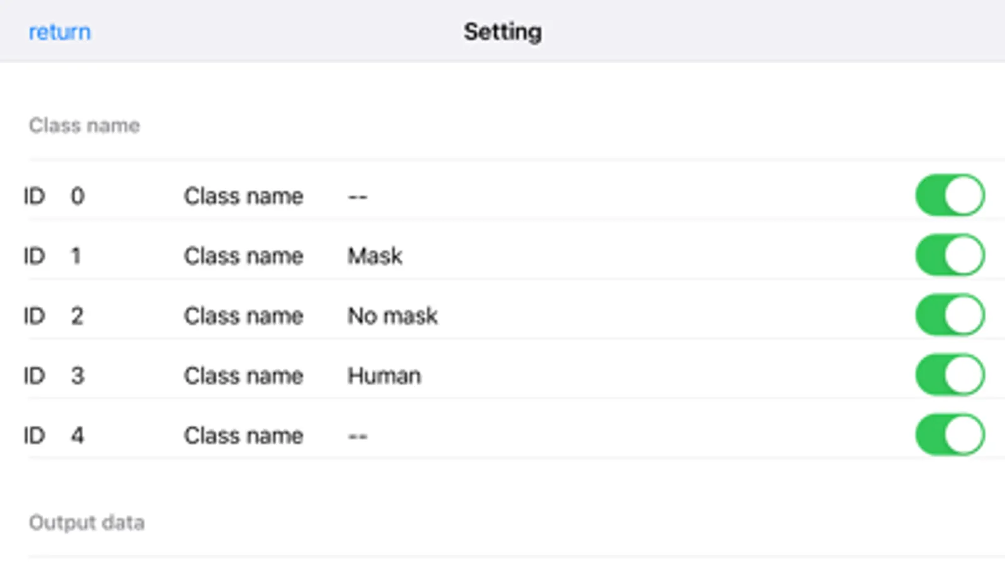
Task: Click the empty class name of ID 4
Action: point(358,436)
